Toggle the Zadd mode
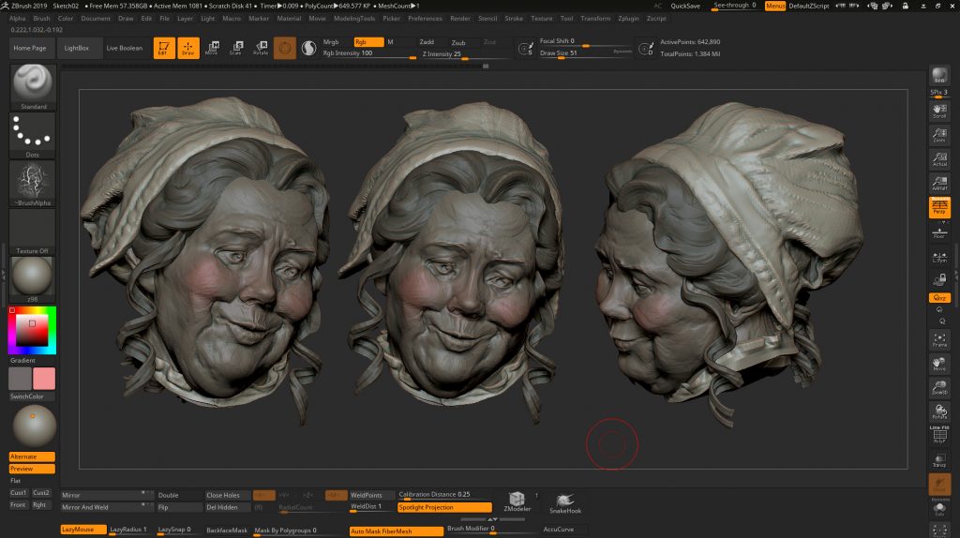Screen dimensions: 960x538 [x=427, y=42]
